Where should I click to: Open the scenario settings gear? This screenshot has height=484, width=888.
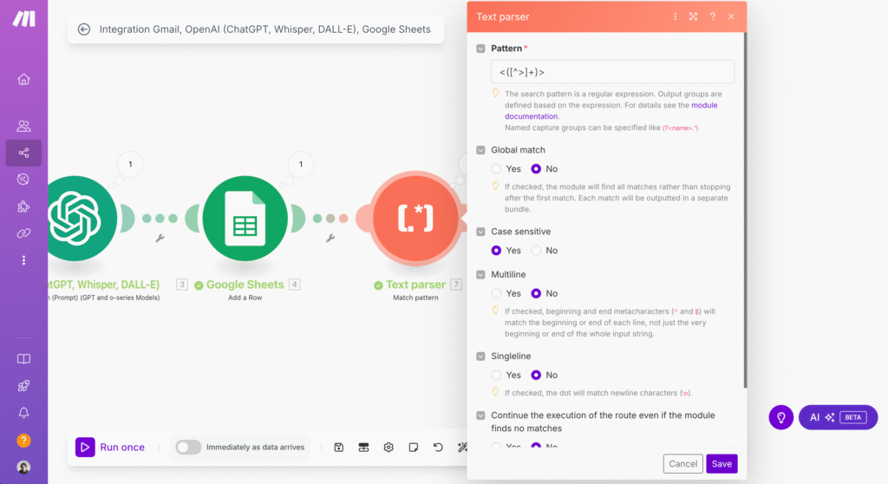tap(388, 448)
